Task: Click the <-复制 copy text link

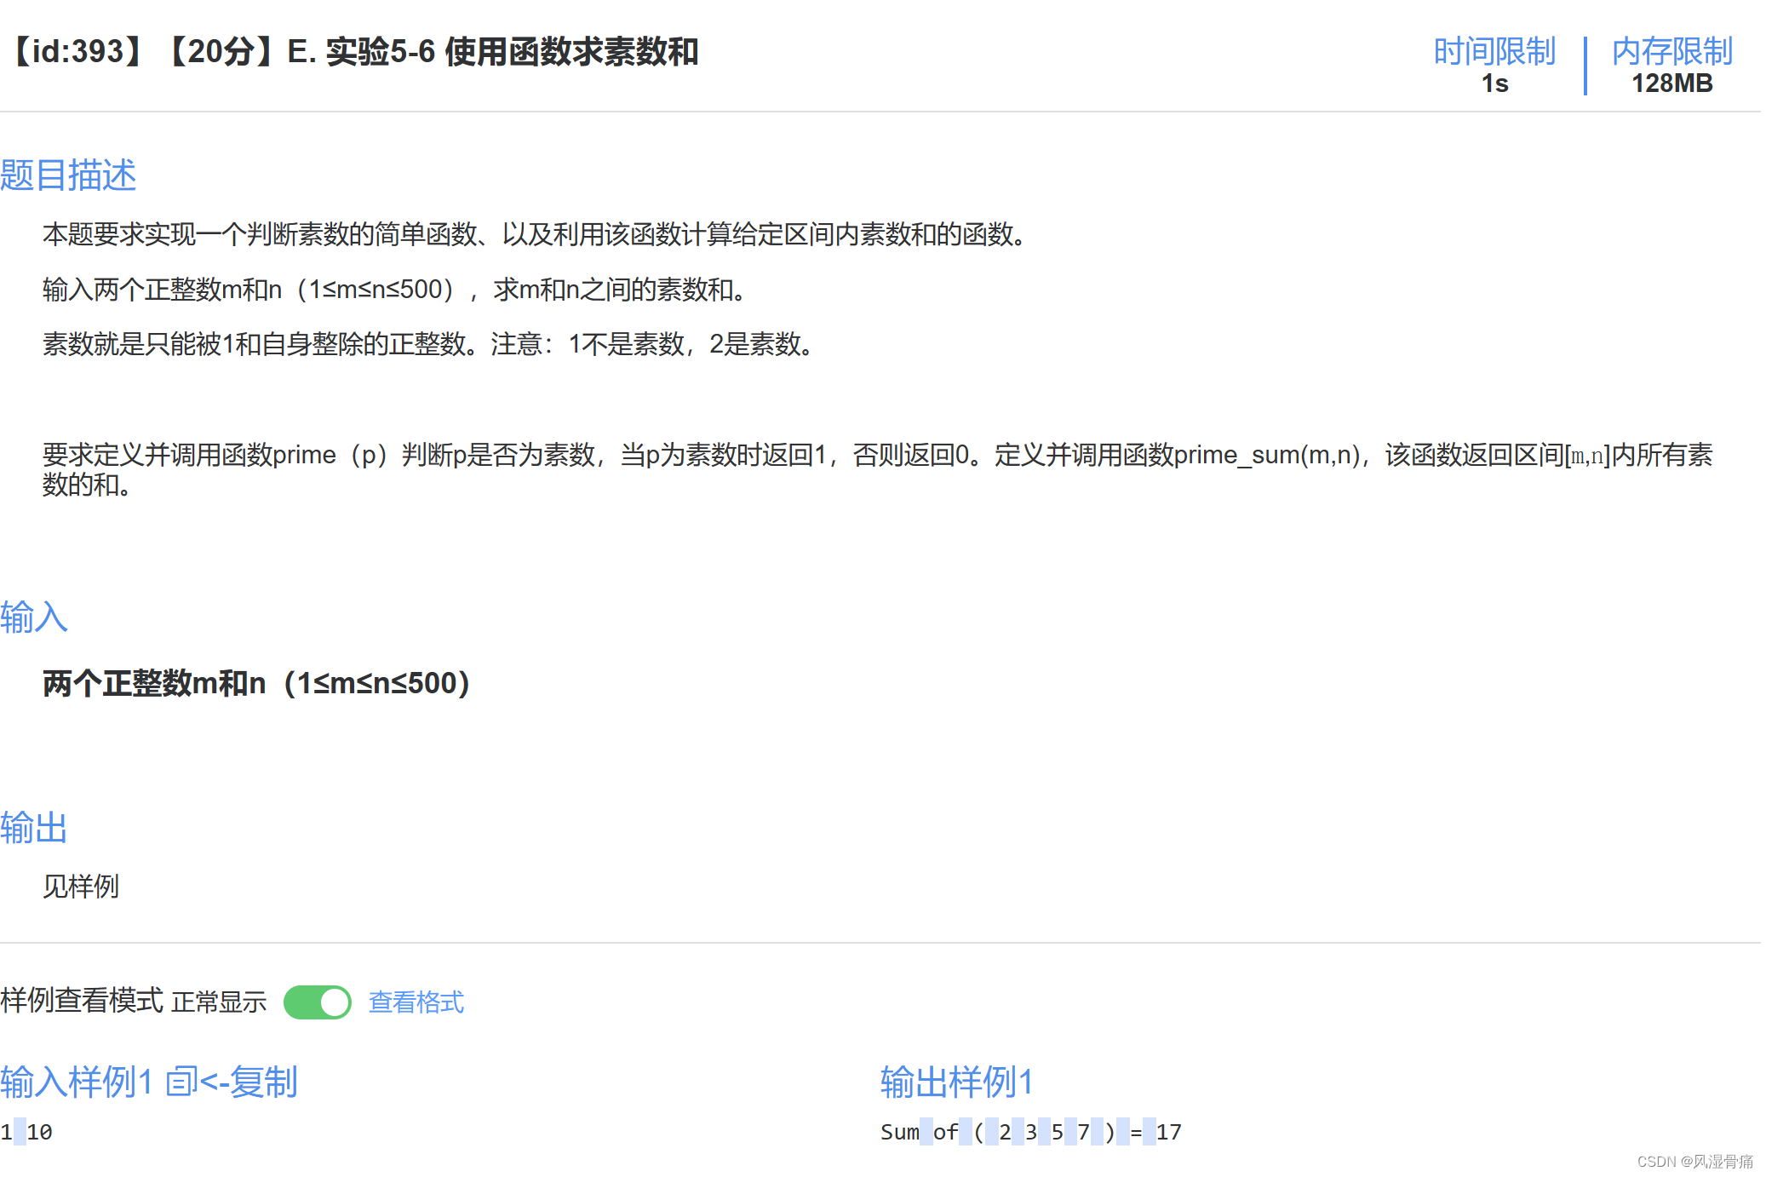Action: tap(248, 1082)
